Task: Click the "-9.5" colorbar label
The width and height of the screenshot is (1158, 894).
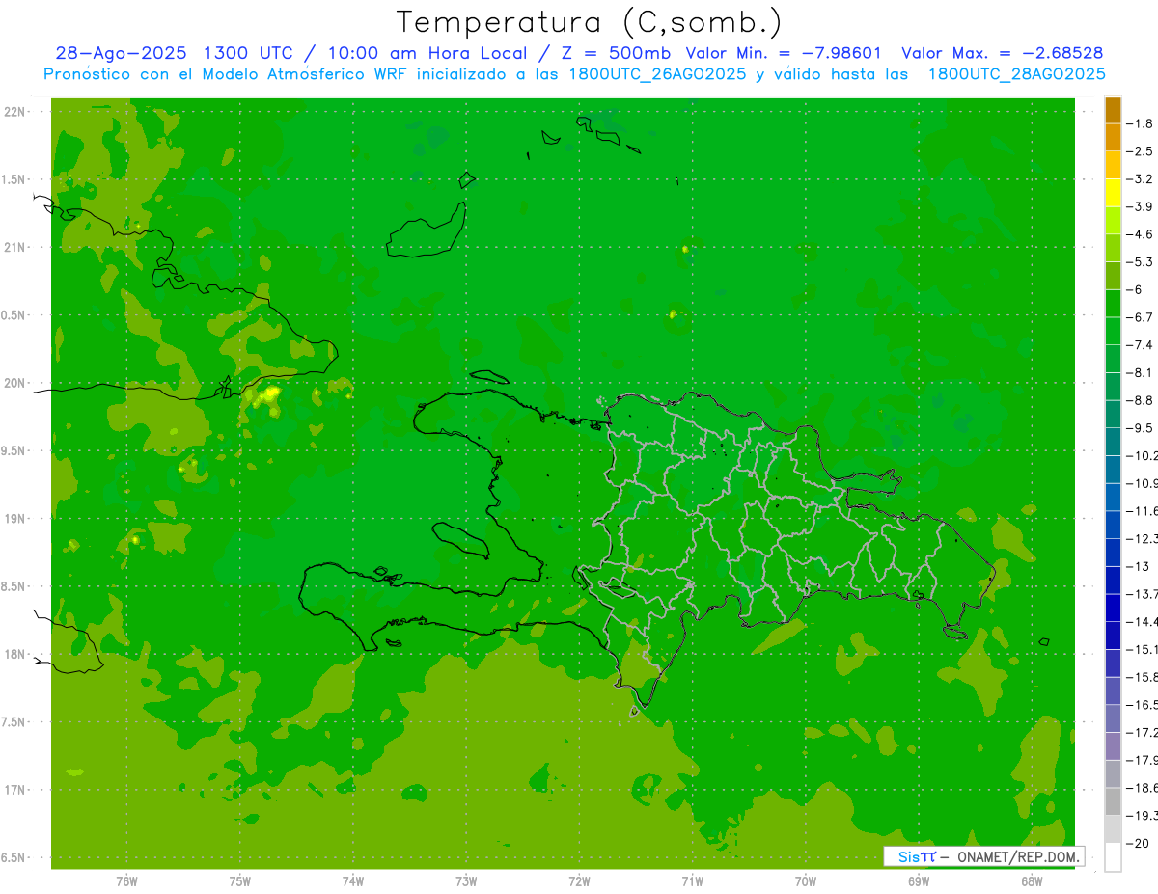Action: tap(1141, 428)
